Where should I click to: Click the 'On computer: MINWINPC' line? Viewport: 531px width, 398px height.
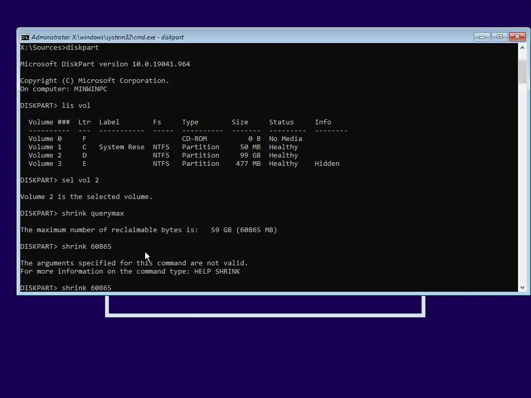(64, 89)
